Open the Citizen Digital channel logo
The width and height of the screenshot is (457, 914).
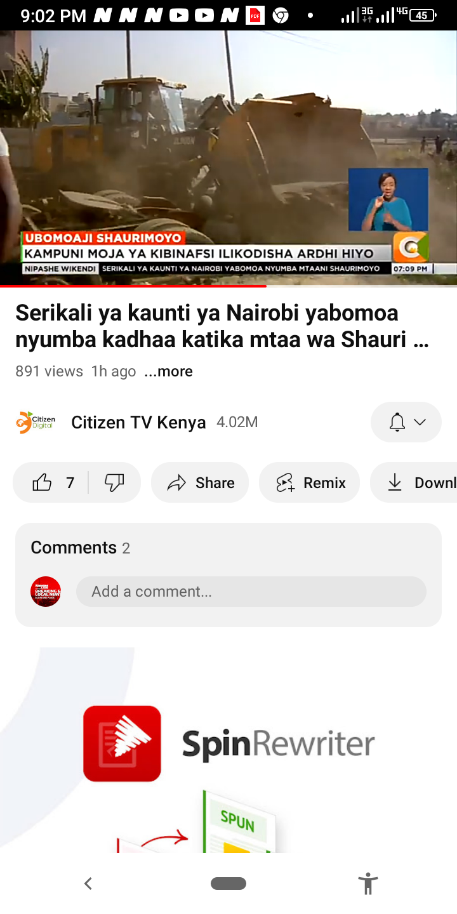(x=36, y=422)
